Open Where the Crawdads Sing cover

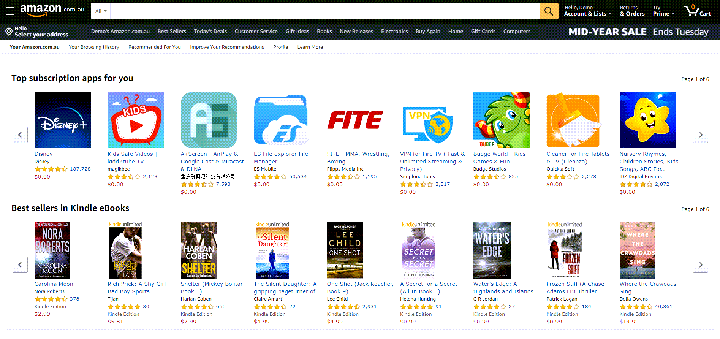pos(638,250)
